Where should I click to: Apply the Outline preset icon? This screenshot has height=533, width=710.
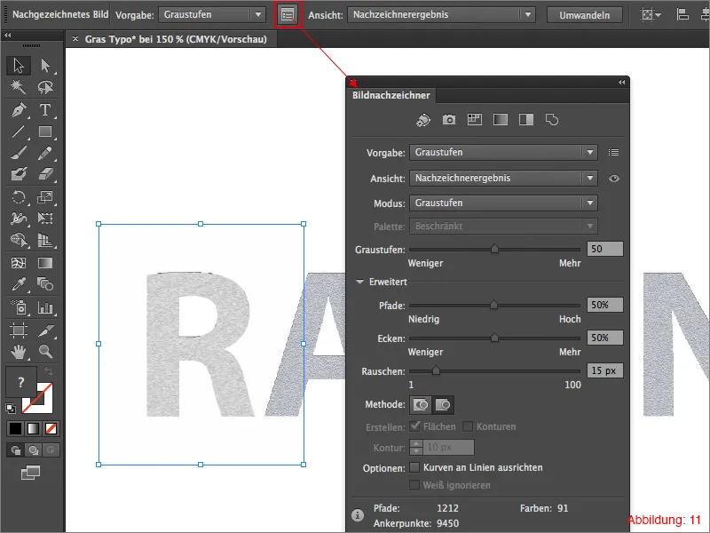552,120
